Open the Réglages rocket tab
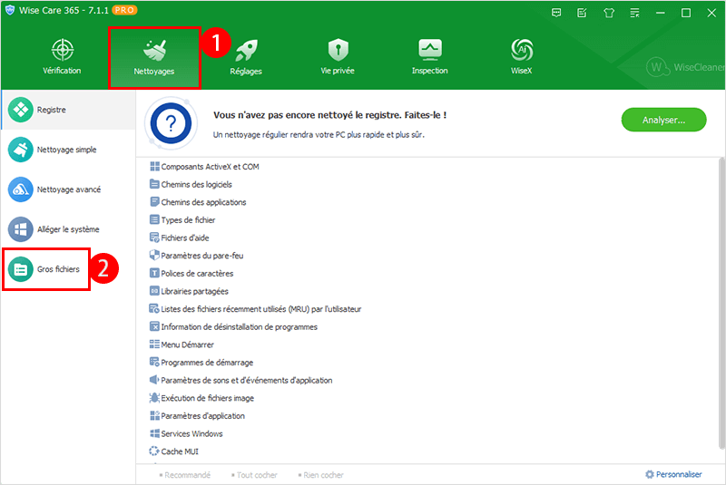Image resolution: width=726 pixels, height=485 pixels. pyautogui.click(x=246, y=57)
